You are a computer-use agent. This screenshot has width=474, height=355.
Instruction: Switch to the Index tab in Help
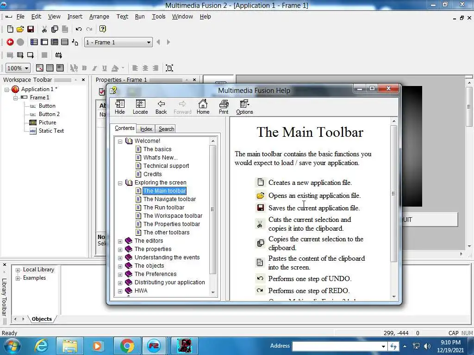point(146,129)
